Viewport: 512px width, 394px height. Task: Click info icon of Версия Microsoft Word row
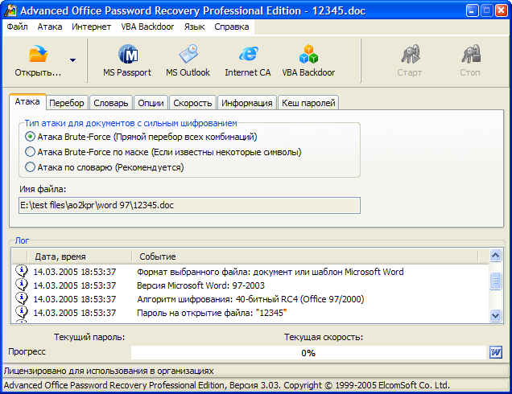[22, 285]
